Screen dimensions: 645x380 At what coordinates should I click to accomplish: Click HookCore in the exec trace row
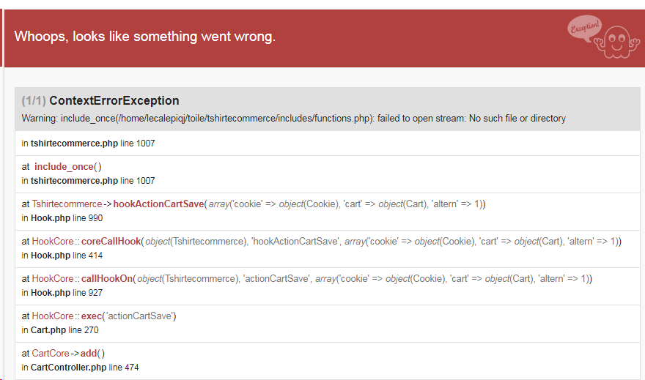pos(53,316)
